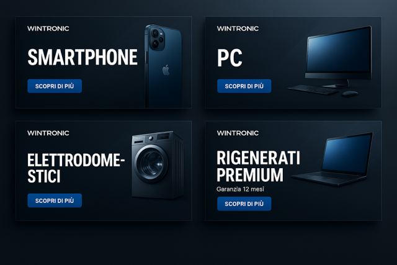Click Scopri di più under PC

pyautogui.click(x=244, y=86)
